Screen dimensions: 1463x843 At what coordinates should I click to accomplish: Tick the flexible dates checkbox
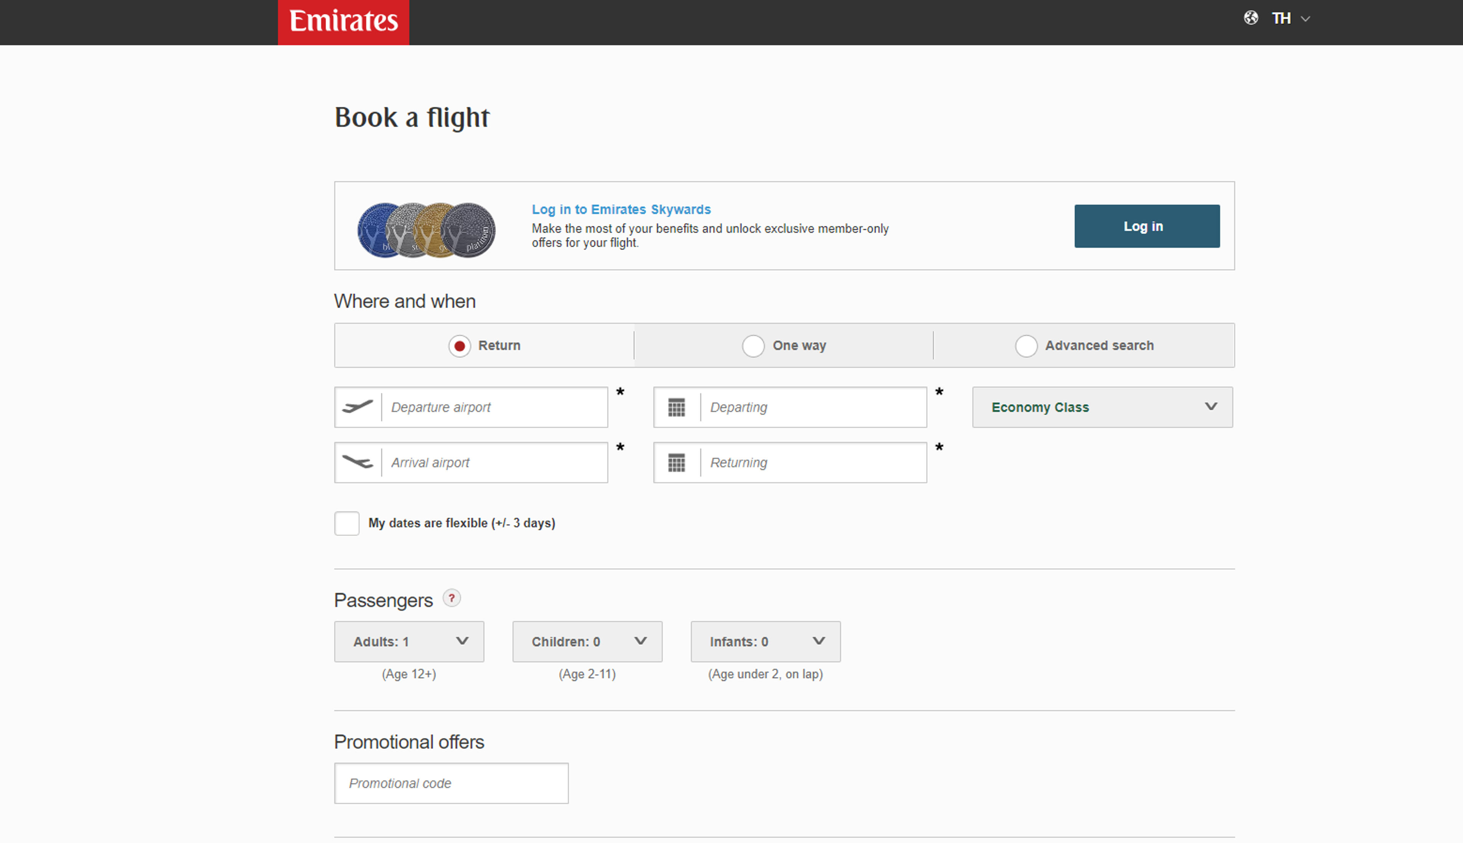347,524
